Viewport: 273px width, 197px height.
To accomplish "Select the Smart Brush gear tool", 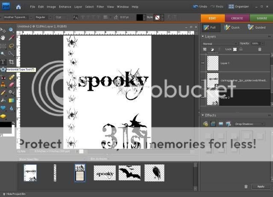I will point(11,93).
